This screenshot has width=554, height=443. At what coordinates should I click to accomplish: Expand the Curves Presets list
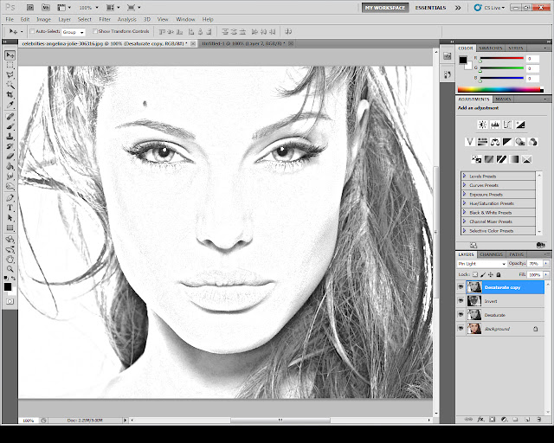[x=466, y=184]
